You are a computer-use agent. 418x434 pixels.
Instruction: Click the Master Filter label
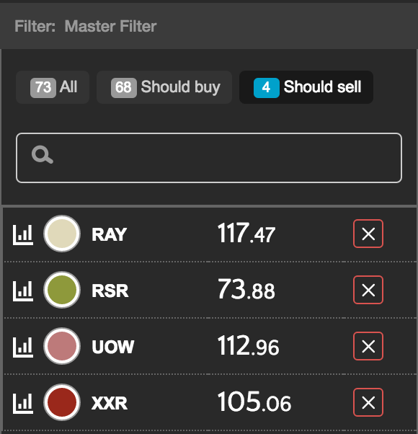[111, 26]
